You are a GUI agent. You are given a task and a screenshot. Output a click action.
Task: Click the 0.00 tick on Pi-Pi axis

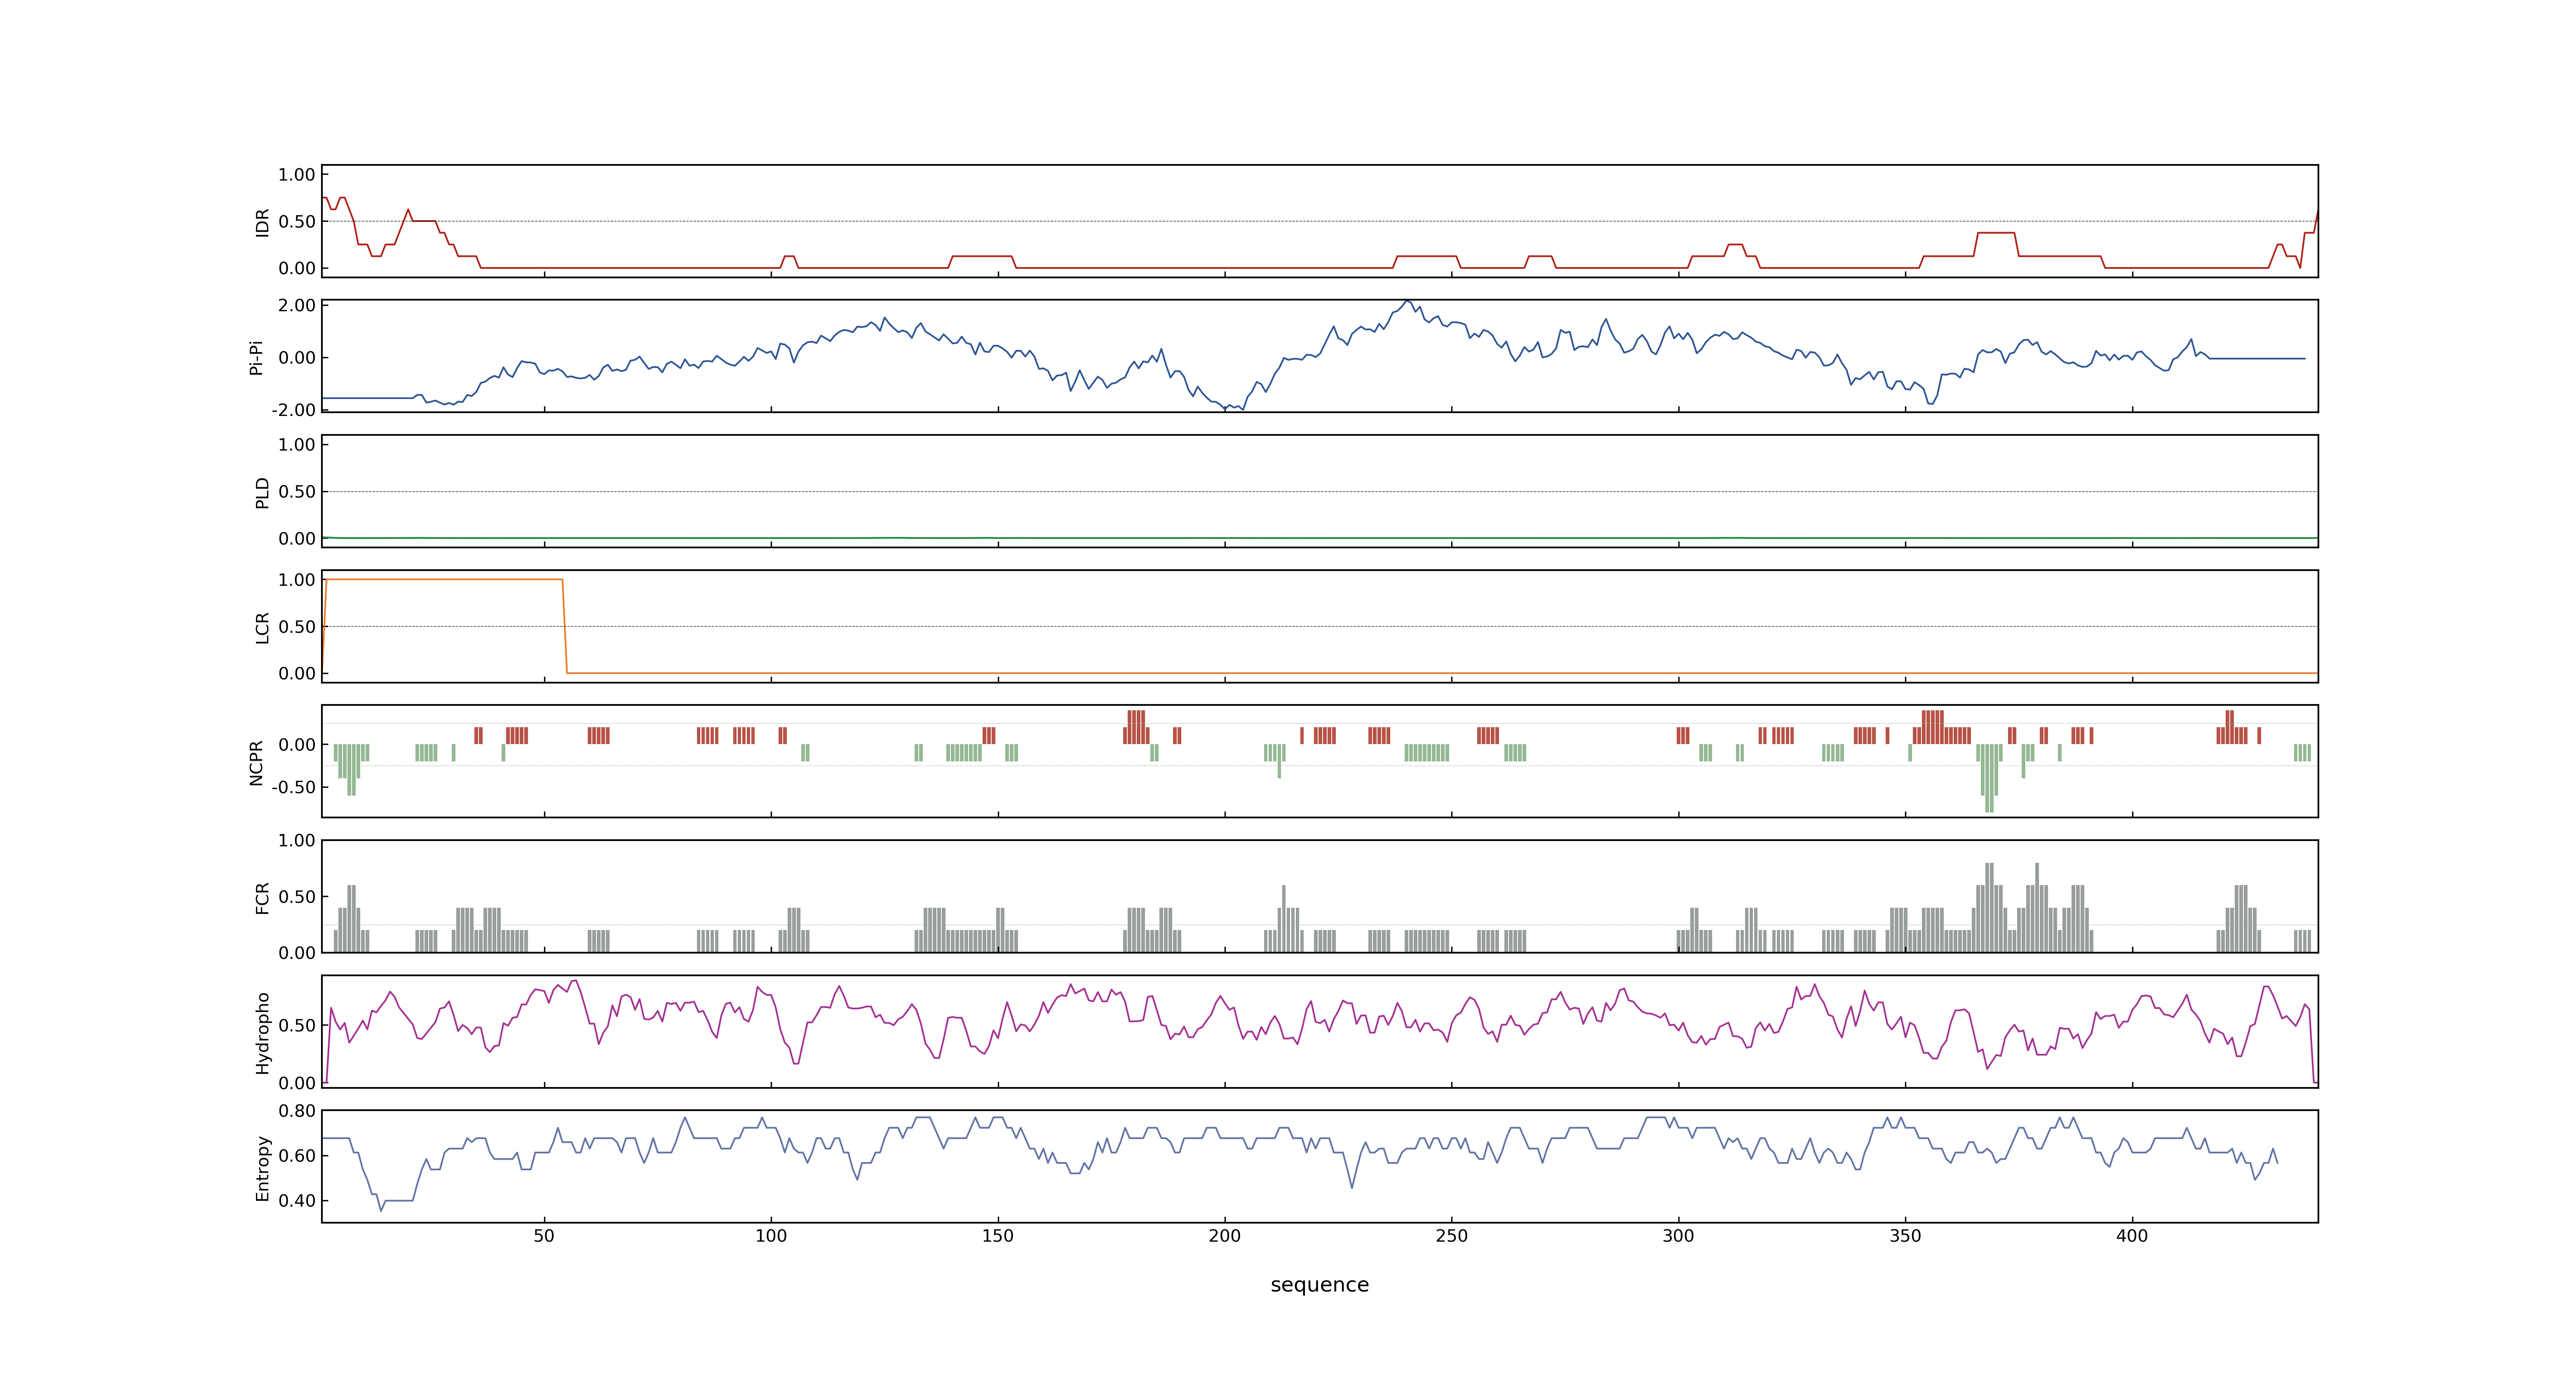click(297, 358)
